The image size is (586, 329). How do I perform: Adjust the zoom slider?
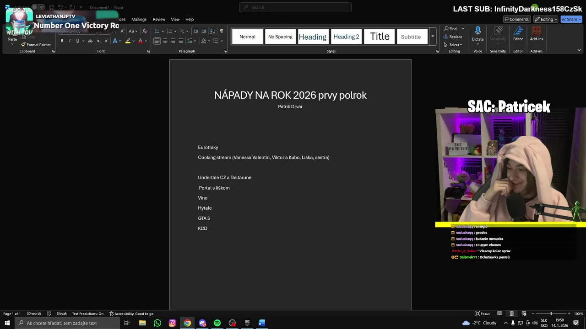[551, 313]
